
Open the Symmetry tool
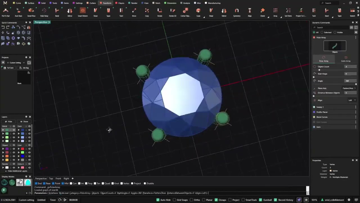[237, 12]
